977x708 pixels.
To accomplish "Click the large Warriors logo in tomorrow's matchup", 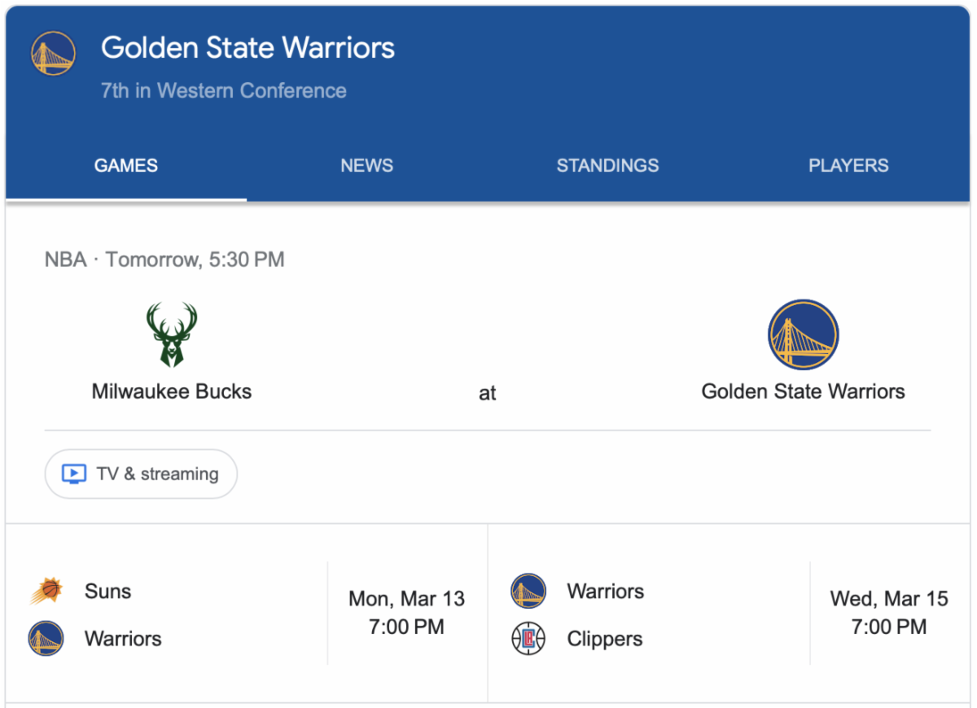I will tap(803, 334).
